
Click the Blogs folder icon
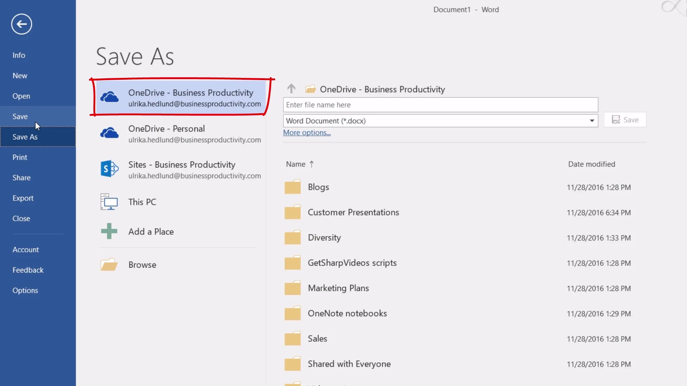pyautogui.click(x=293, y=187)
